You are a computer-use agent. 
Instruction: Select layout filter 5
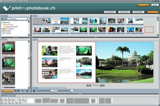(x=7, y=102)
